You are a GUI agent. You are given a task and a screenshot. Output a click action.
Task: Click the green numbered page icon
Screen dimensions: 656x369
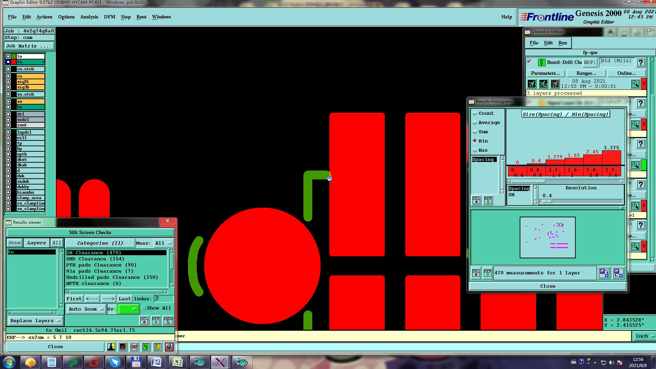point(146,347)
